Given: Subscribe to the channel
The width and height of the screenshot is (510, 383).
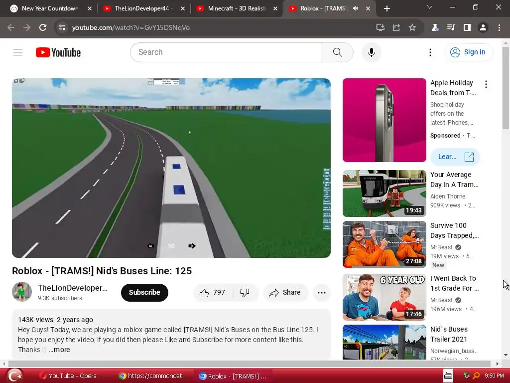Looking at the screenshot, I should pos(144,292).
